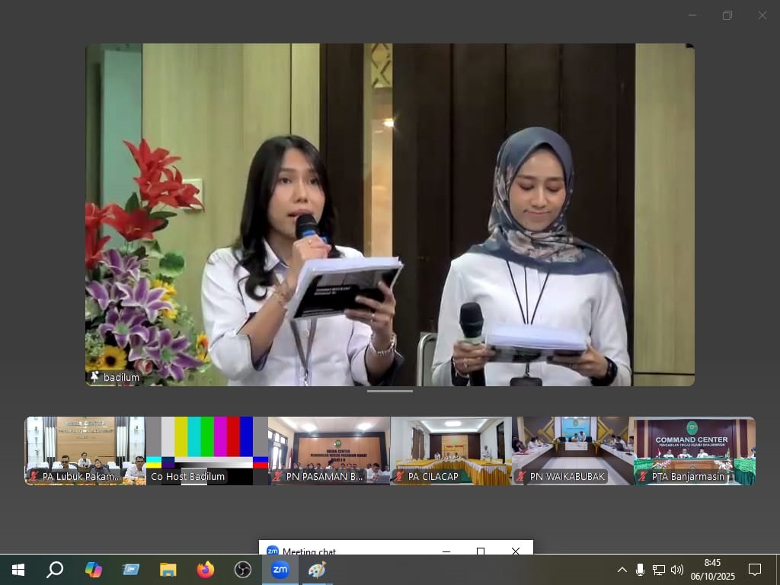780x585 pixels.
Task: Open Windows Search magnifier icon
Action: 55,569
